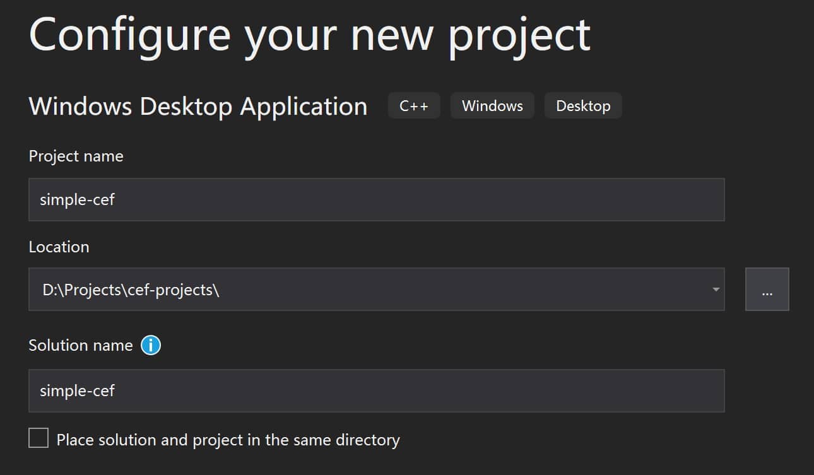Expand the Location dropdown arrow

click(x=716, y=290)
